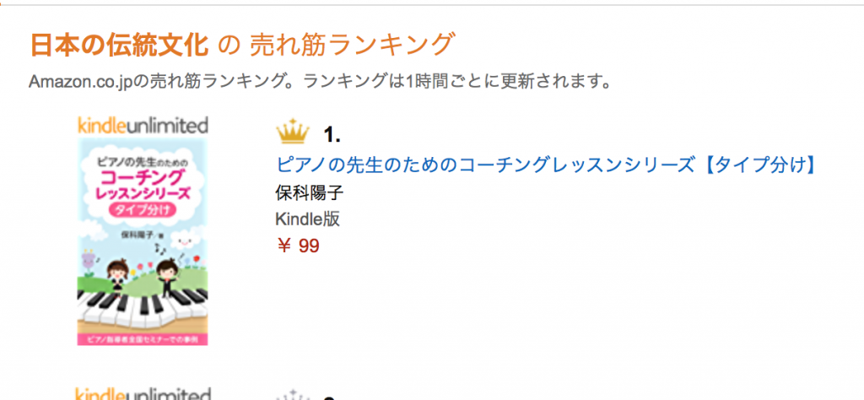Click the hourly ranking update description text
Screen dimensions: 864x400
[x=319, y=82]
